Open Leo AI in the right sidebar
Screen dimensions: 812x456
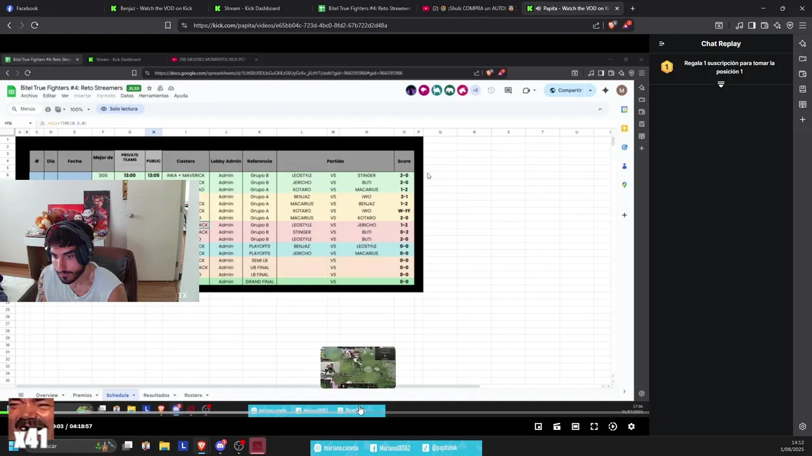click(802, 44)
